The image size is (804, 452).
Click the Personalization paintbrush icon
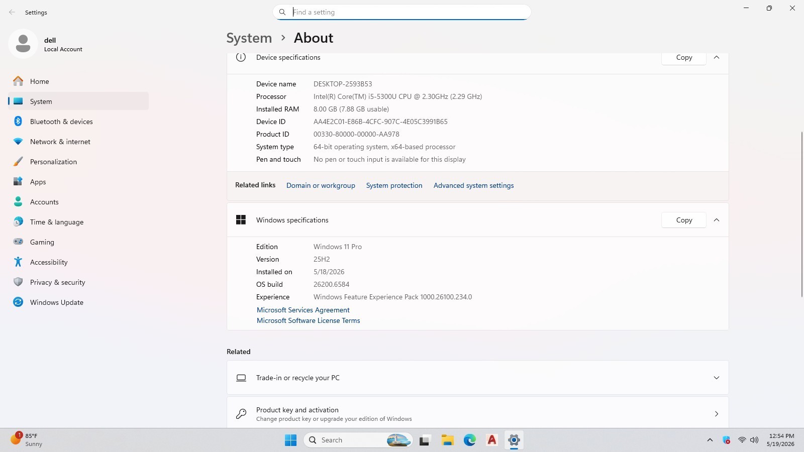tap(18, 162)
